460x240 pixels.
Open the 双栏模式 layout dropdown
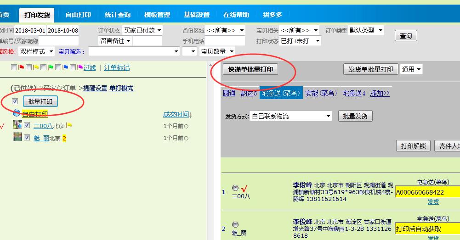(x=36, y=51)
